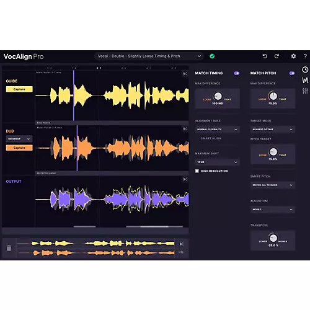The image size is (310, 310).
Task: Click the playback icon on the Guide track
Action: pos(185,74)
